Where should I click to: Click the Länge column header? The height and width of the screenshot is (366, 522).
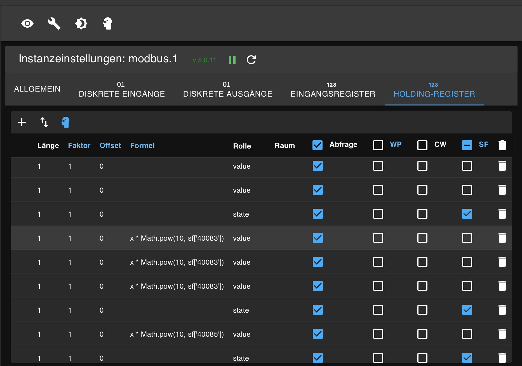click(48, 145)
